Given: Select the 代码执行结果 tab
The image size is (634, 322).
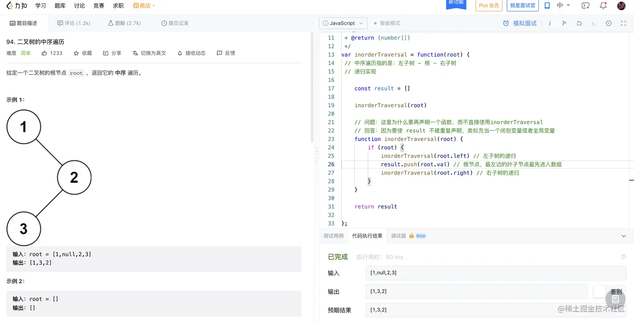Looking at the screenshot, I should (367, 236).
